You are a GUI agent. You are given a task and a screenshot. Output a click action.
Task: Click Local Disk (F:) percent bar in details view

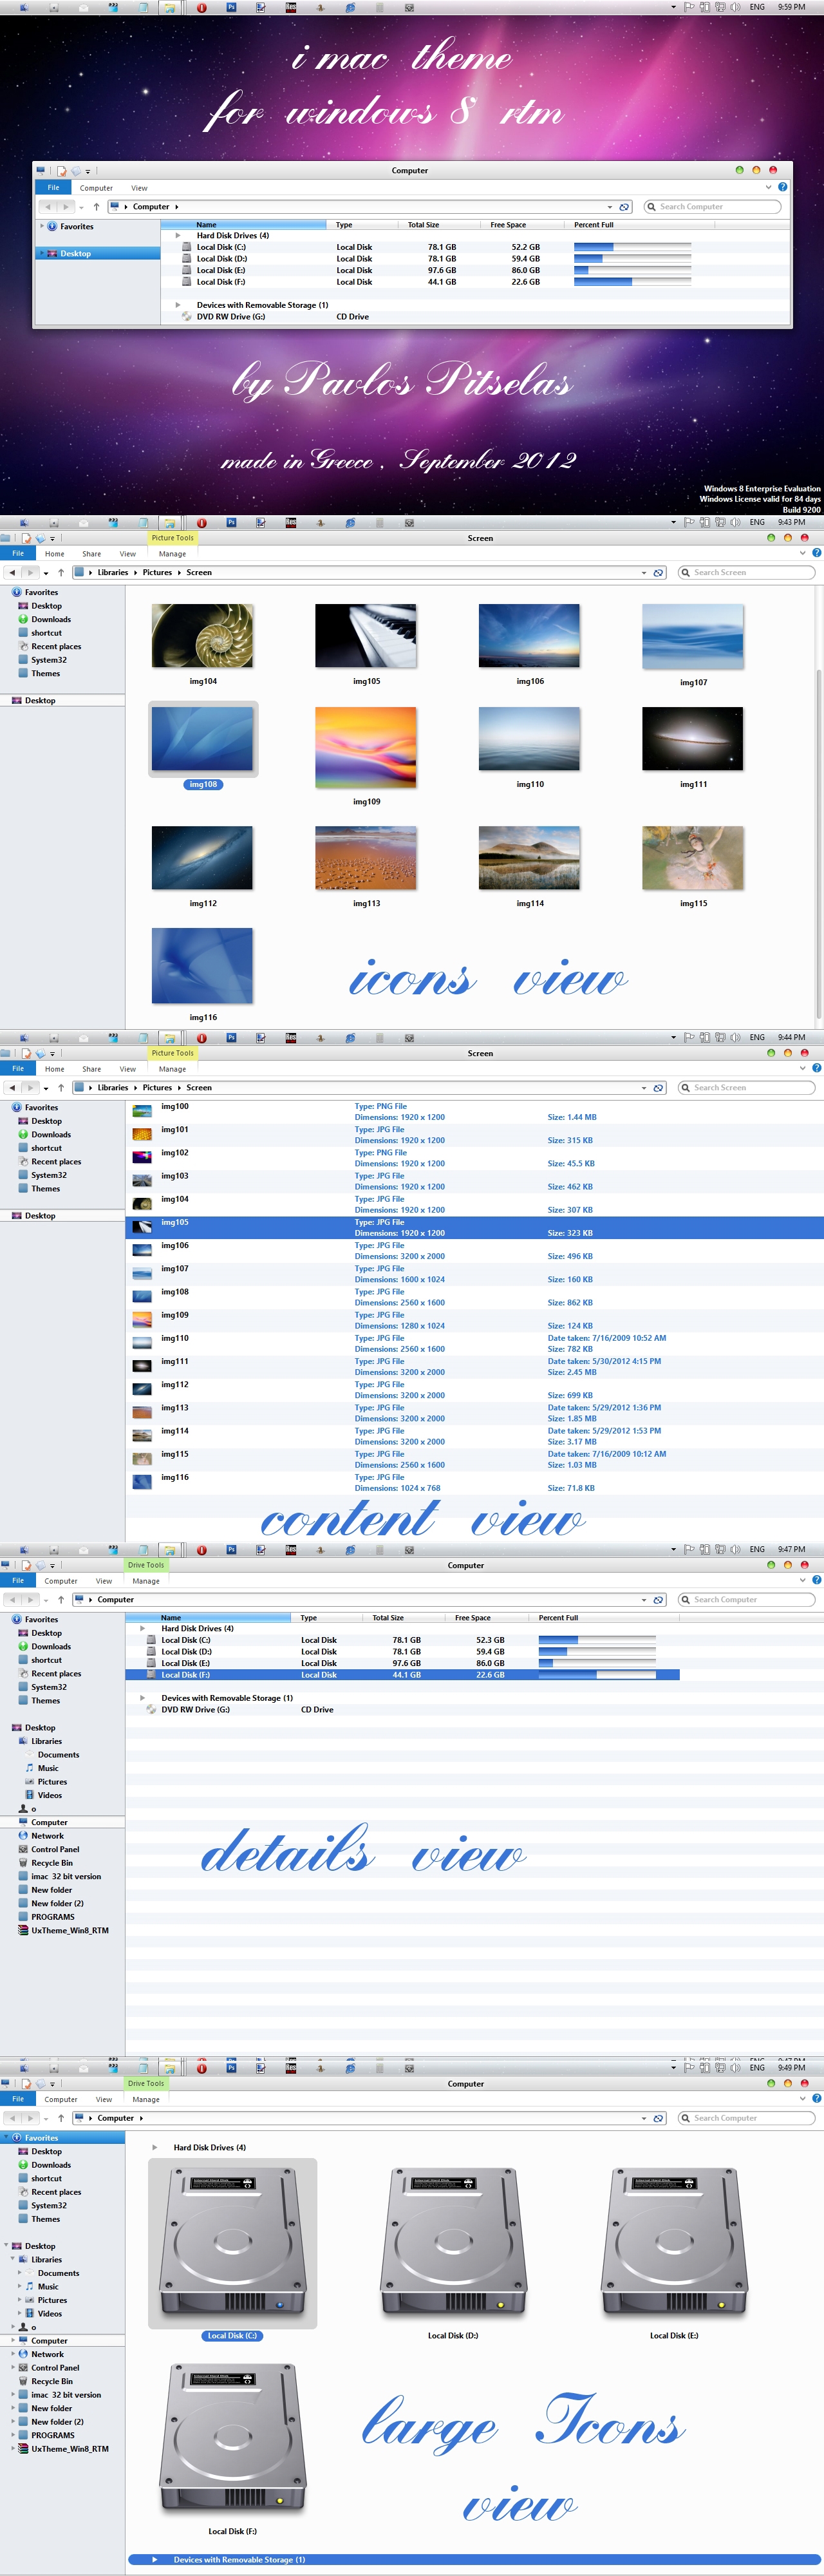597,1675
